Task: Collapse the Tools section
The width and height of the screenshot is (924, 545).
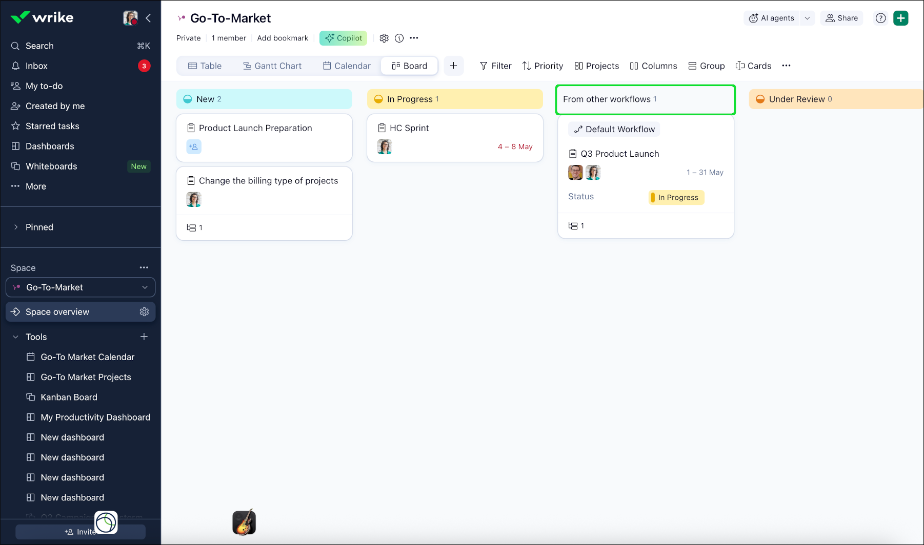Action: coord(15,337)
